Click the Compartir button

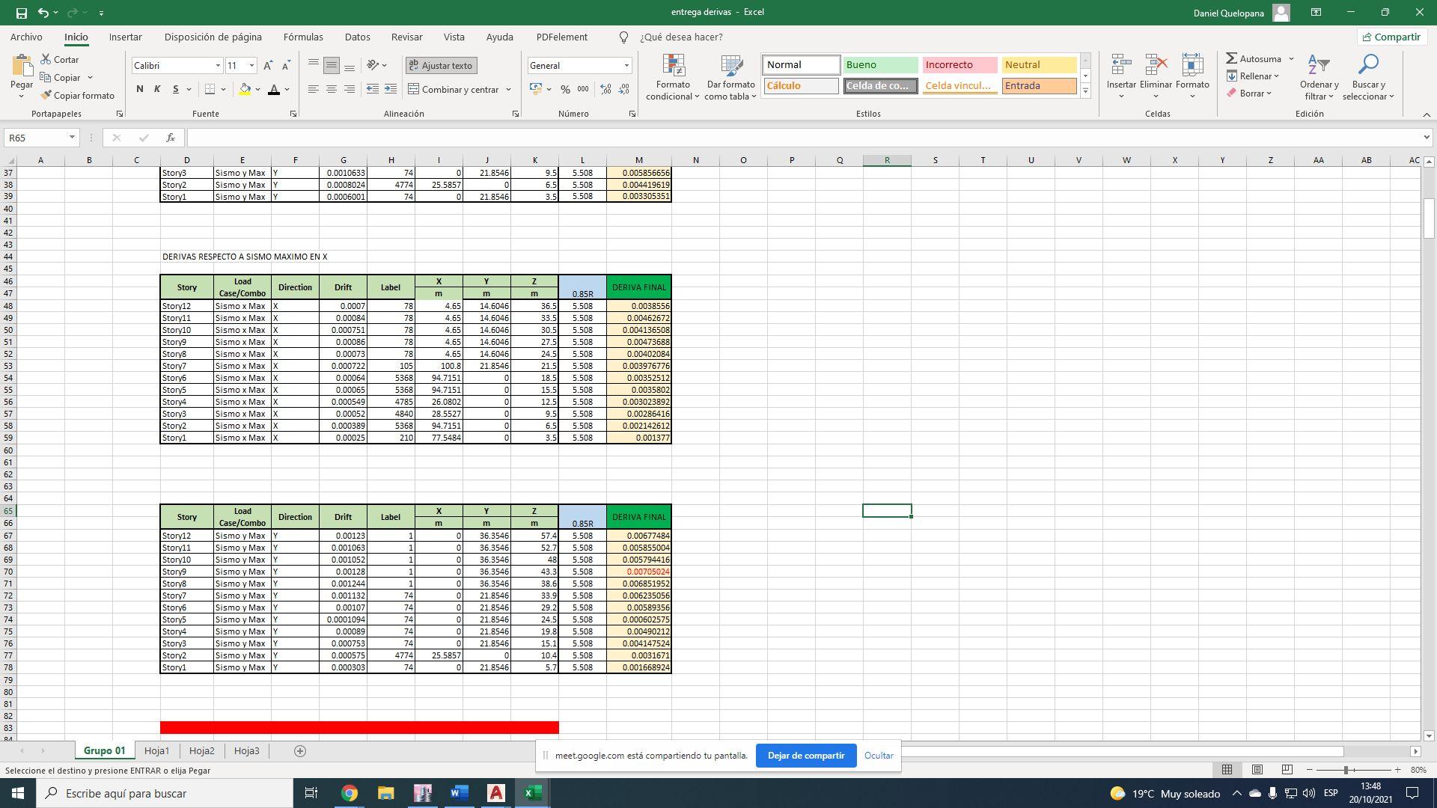point(1391,37)
